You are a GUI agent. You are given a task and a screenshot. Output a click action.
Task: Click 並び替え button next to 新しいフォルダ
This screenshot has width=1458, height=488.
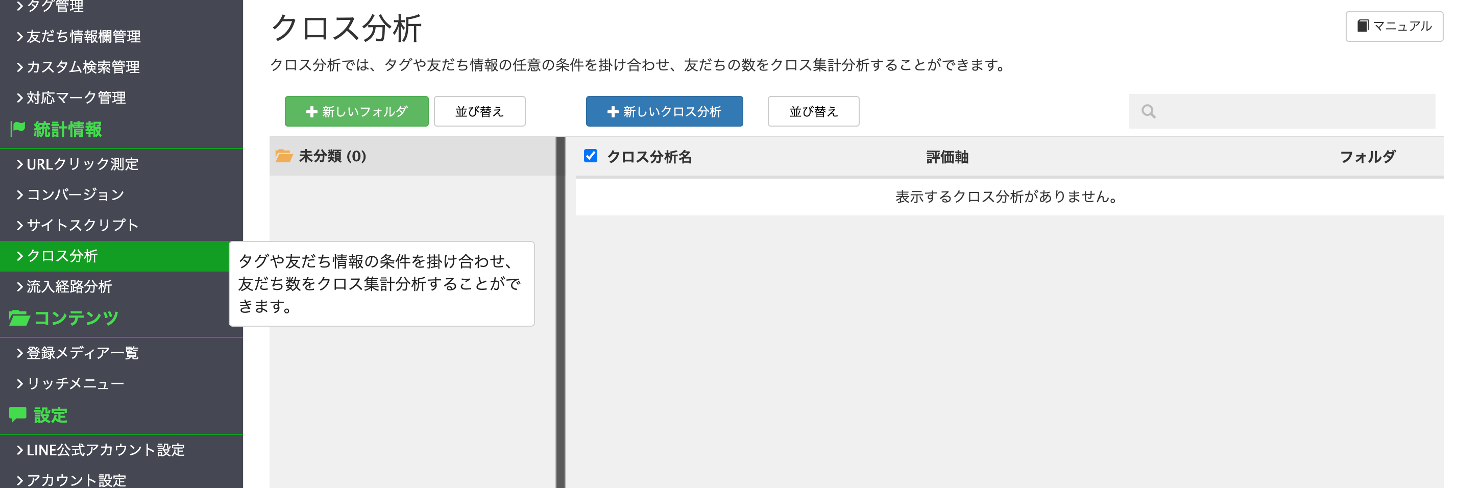(479, 111)
